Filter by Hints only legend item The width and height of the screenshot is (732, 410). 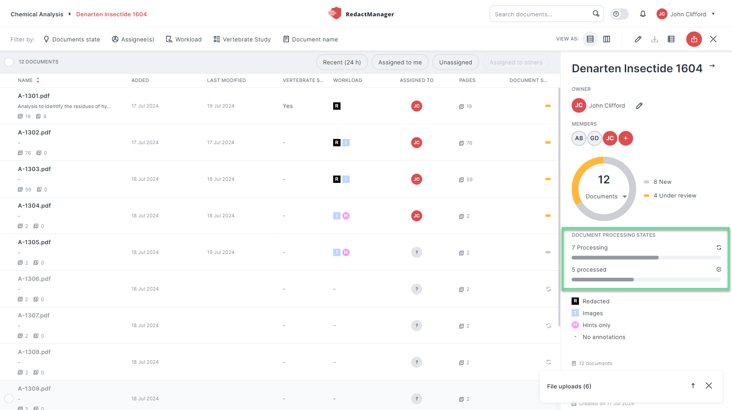click(591, 325)
